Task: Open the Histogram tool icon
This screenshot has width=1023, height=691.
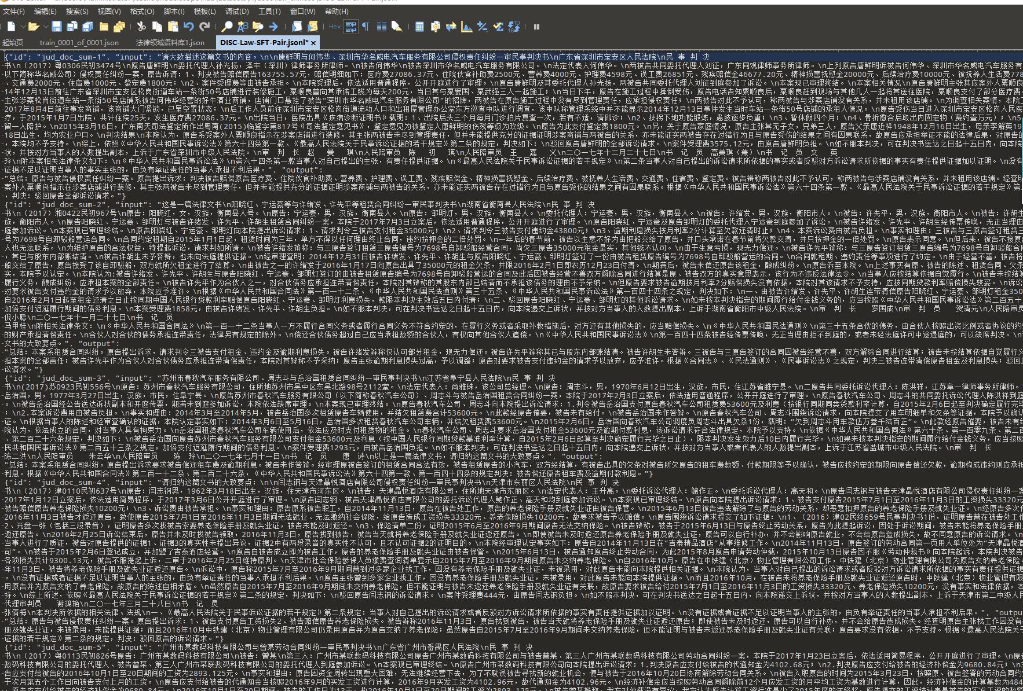Action: (x=466, y=26)
